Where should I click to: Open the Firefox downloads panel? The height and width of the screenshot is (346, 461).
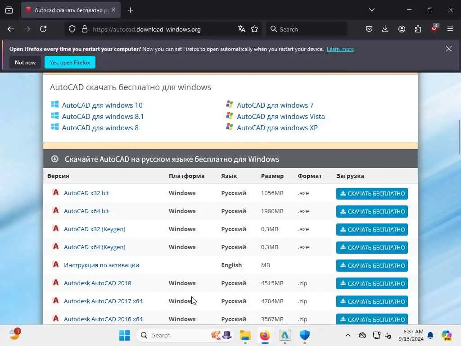[x=385, y=29]
